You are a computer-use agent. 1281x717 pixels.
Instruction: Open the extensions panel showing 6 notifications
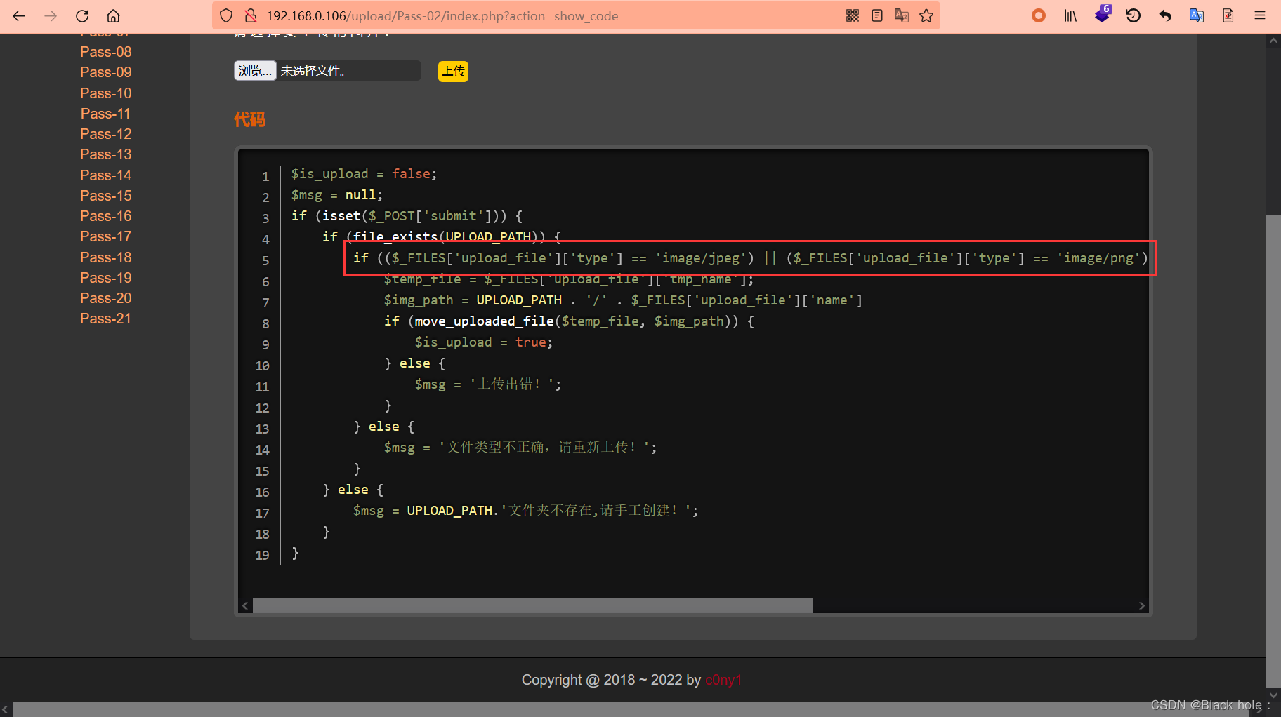(1102, 15)
